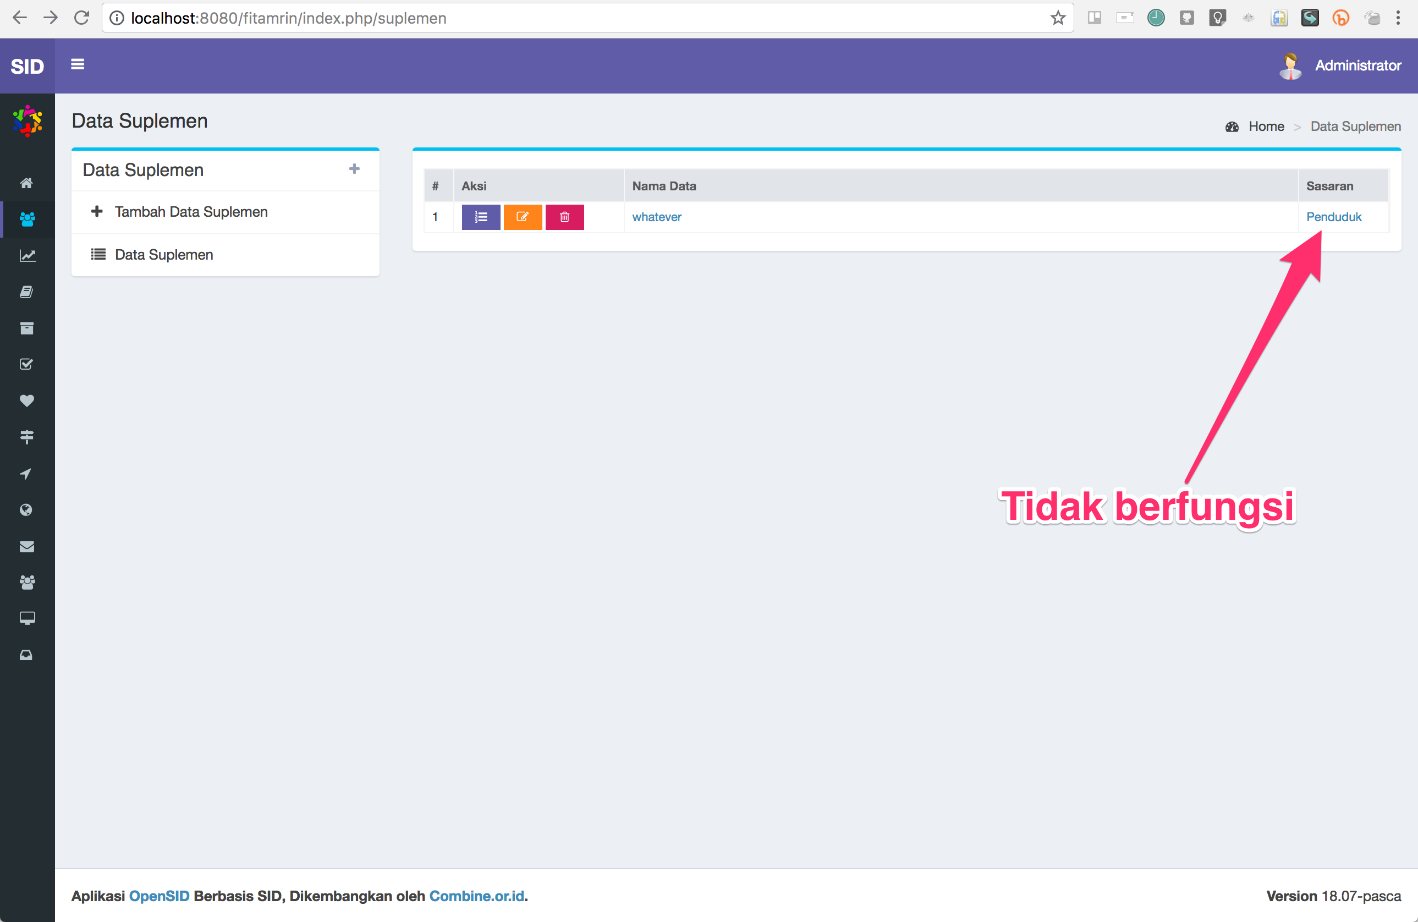Image resolution: width=1418 pixels, height=922 pixels.
Task: Edit the 'whatever' entry via orange pencil button
Action: click(523, 217)
